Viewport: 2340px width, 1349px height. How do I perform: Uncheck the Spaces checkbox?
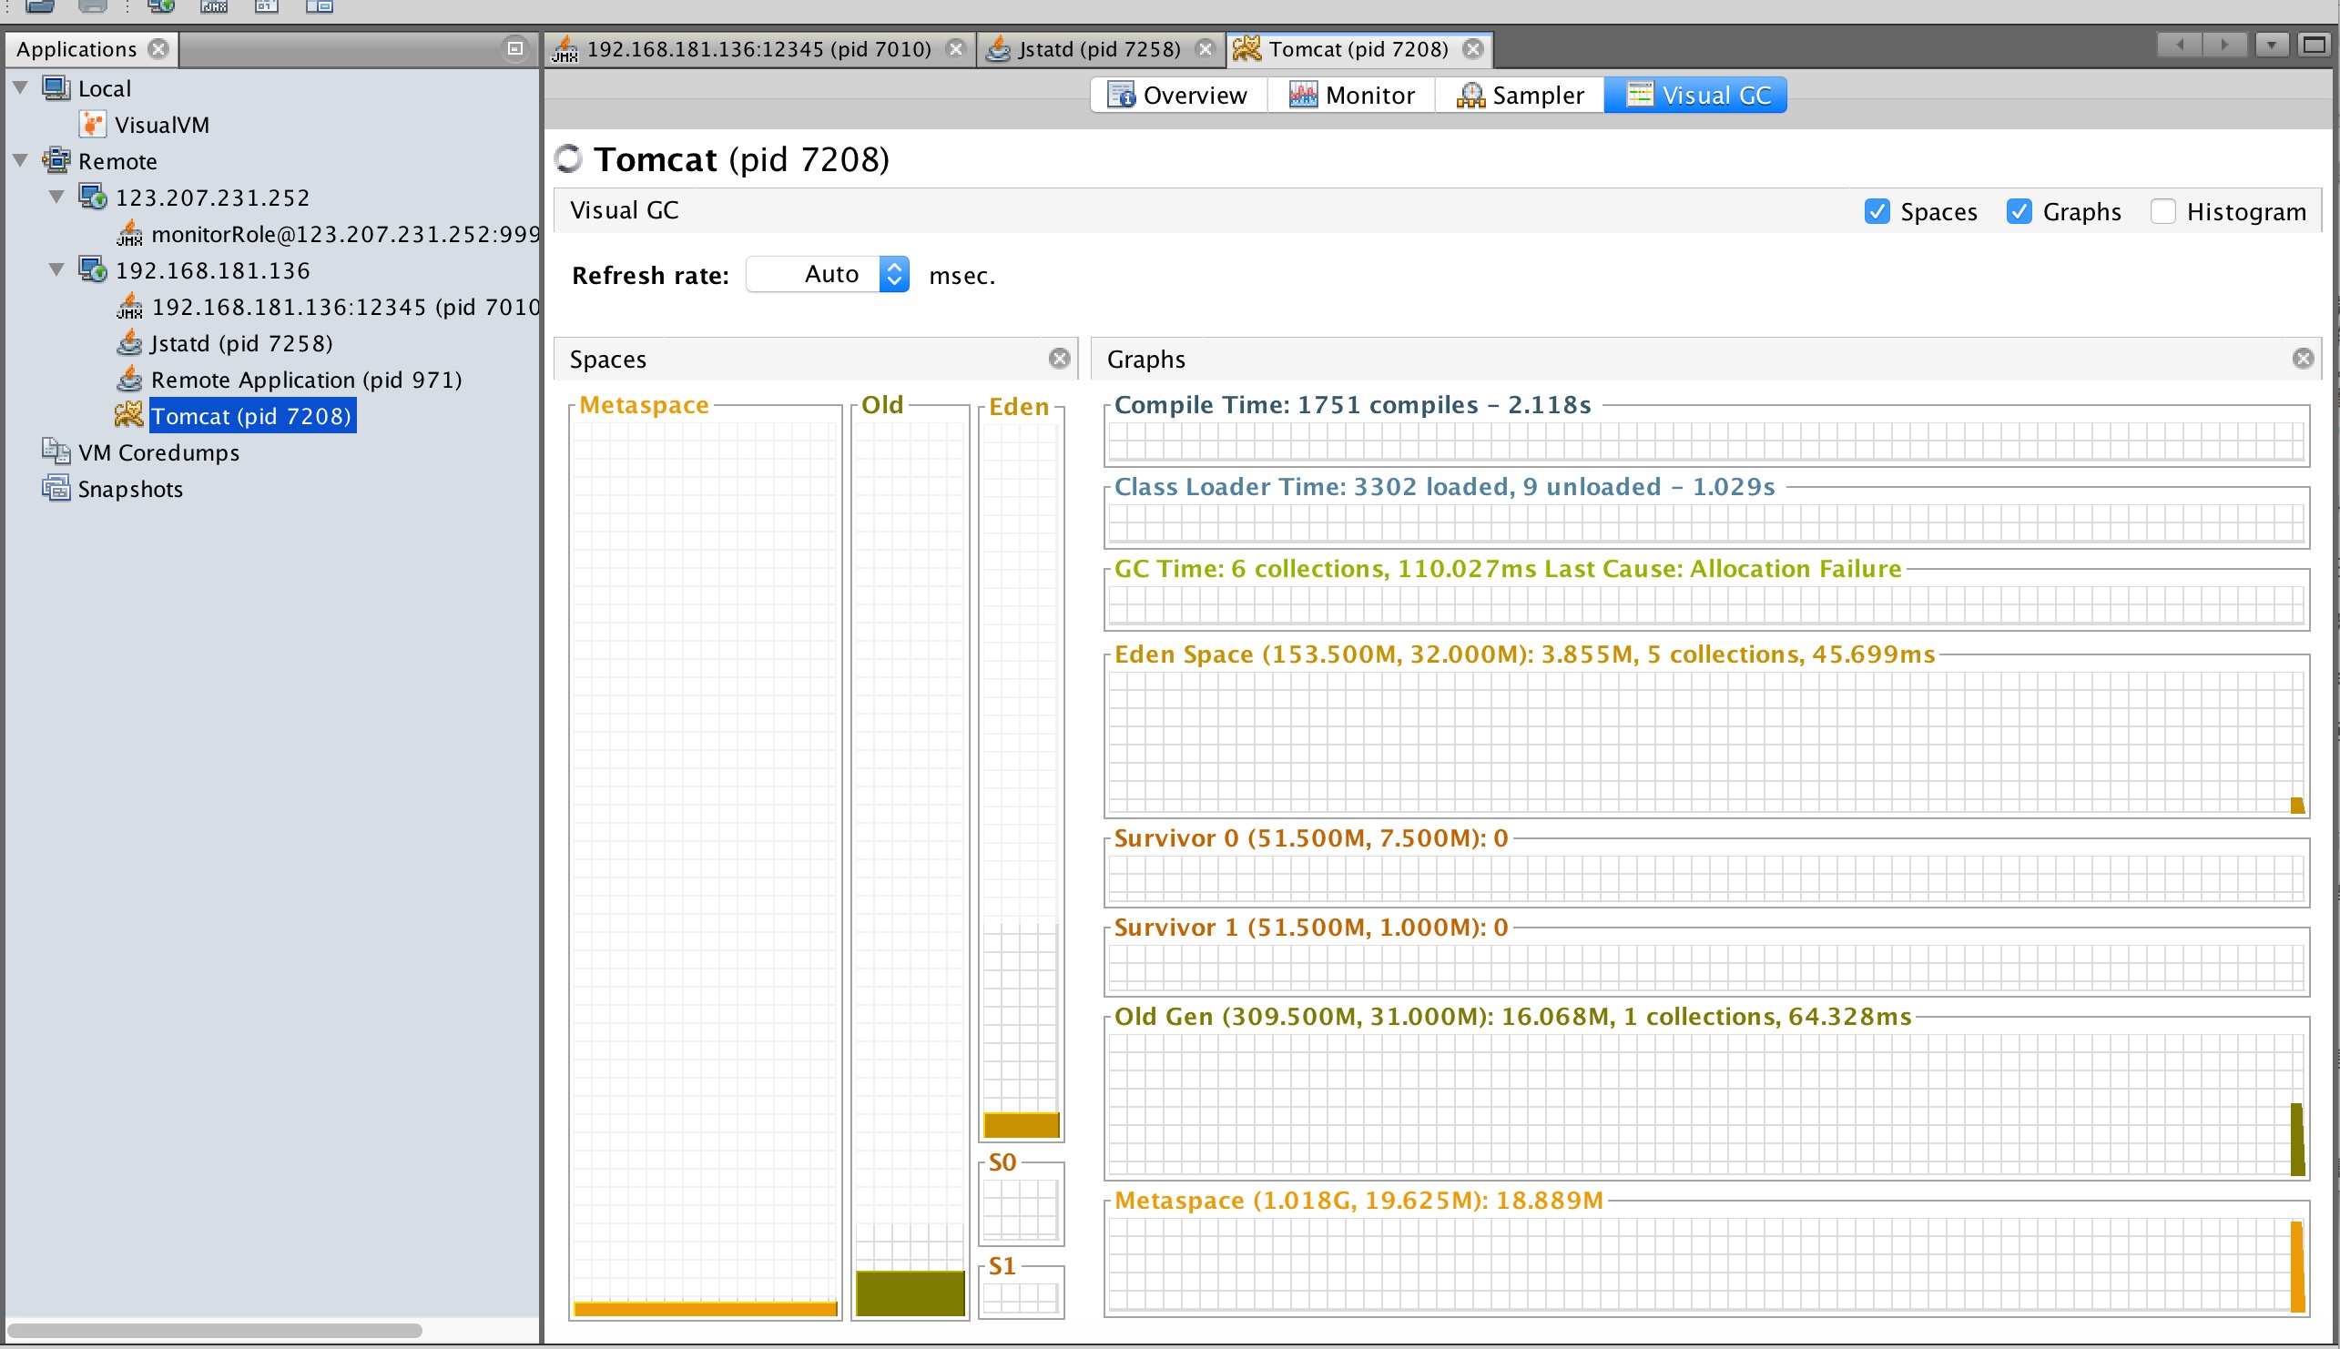pyautogui.click(x=1877, y=211)
